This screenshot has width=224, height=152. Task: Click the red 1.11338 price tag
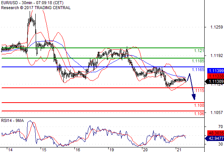(216, 76)
